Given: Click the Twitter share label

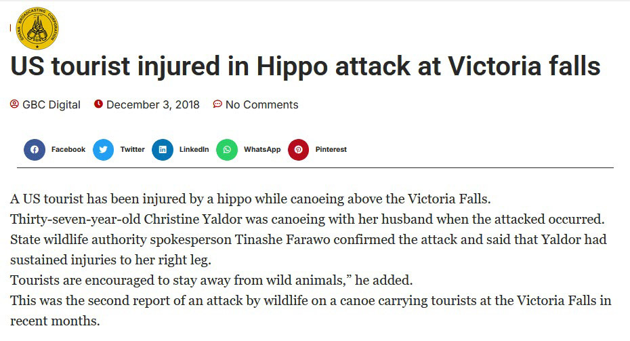Looking at the screenshot, I should coord(132,150).
